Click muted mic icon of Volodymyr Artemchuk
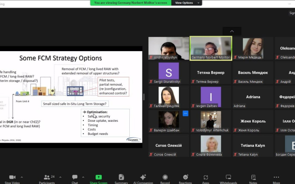This screenshot has height=184, width=295. (x=193, y=130)
